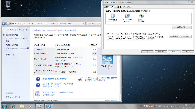Screen dimensions: 195x109
Task: Open the ごみ箱 recycle bin on desktop
Action: point(8,6)
